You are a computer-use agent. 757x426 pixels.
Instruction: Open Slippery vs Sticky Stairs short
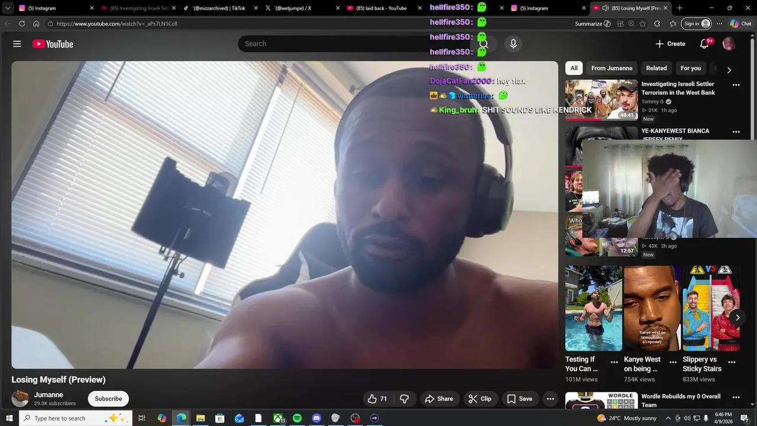[711, 308]
